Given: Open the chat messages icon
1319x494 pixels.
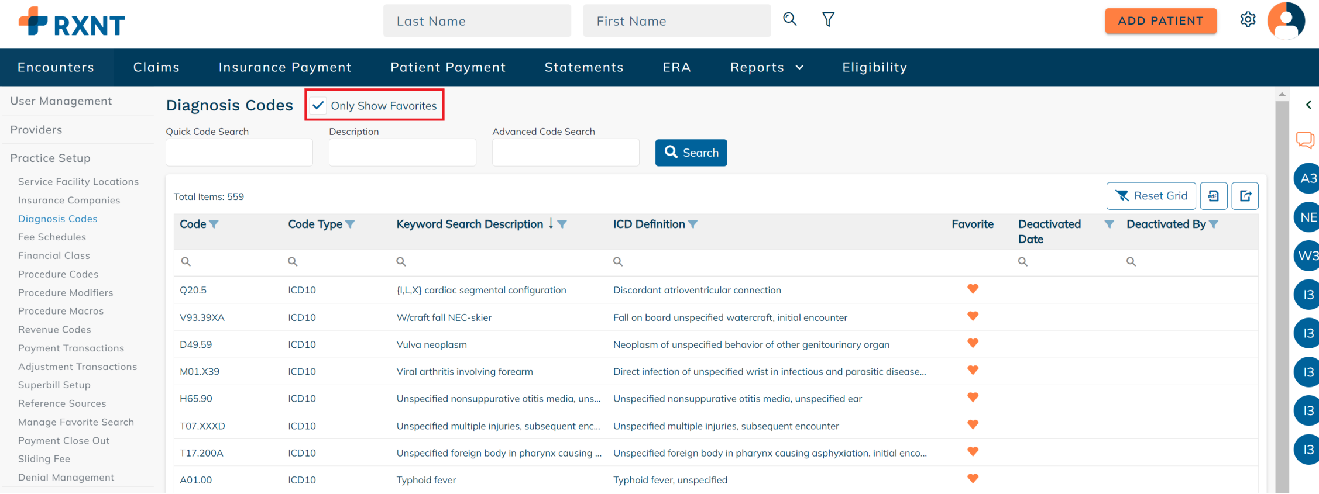Looking at the screenshot, I should click(x=1306, y=140).
